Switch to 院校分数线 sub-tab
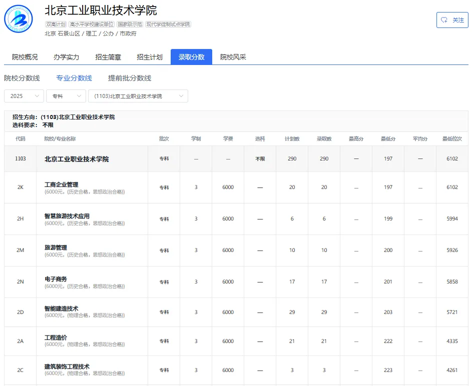 22,78
